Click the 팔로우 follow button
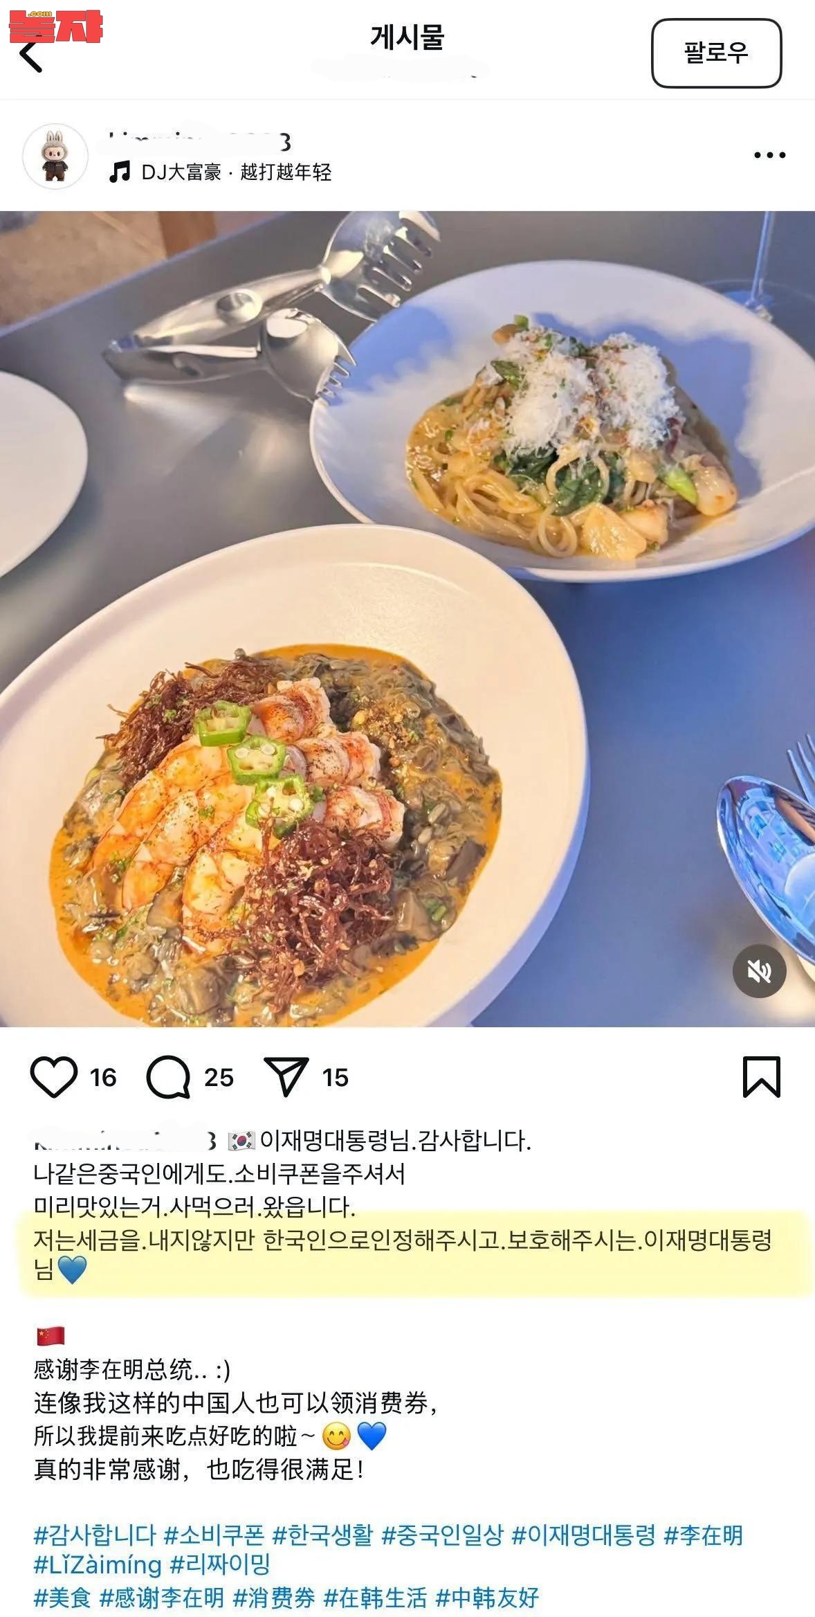 click(x=716, y=53)
